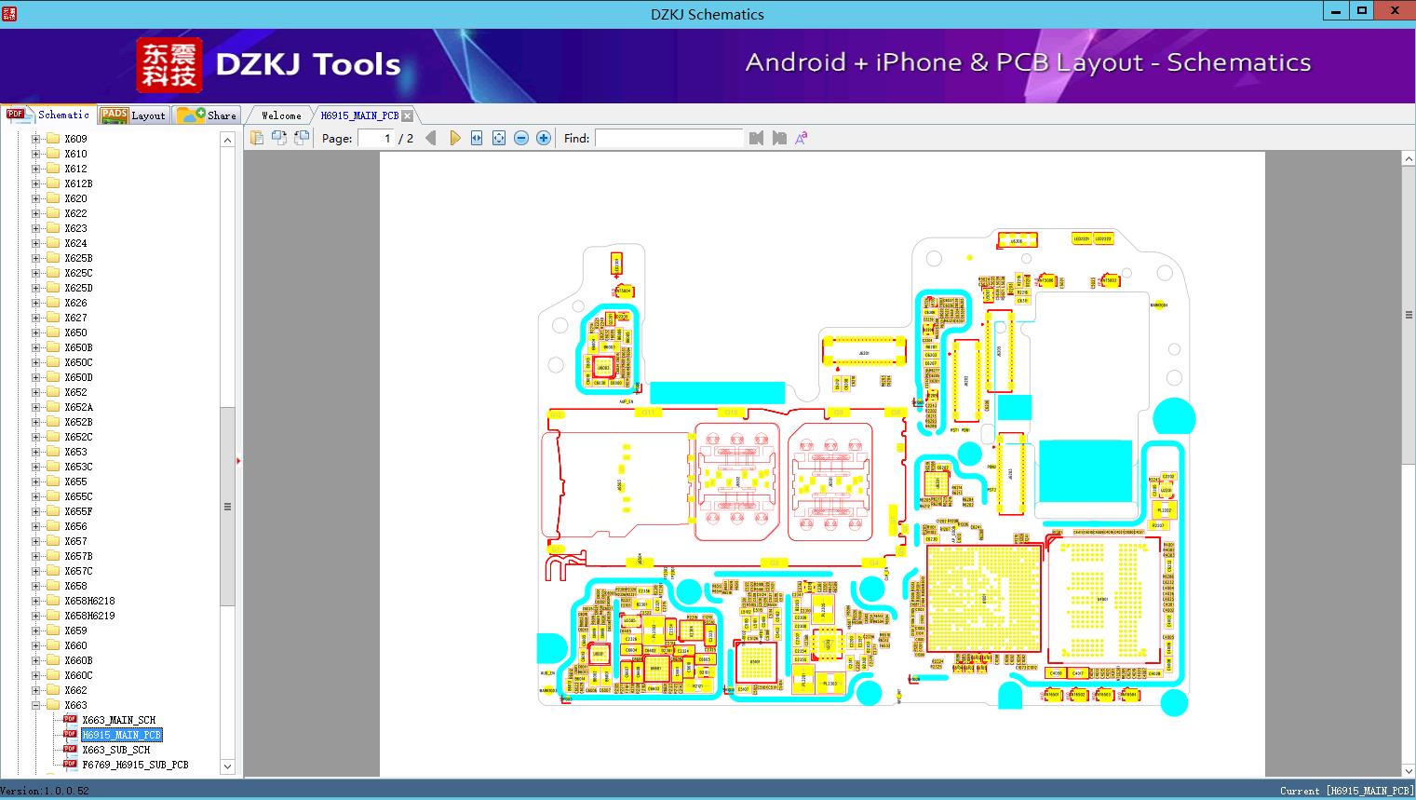Click the page number field
This screenshot has height=800, width=1416.
point(376,138)
